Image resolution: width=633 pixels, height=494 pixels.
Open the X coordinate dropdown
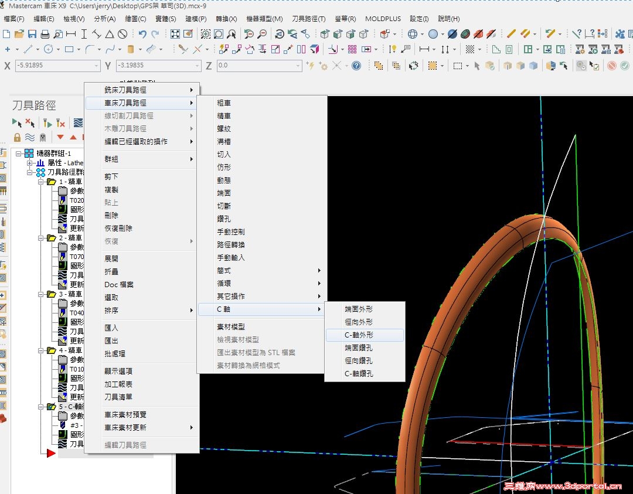(x=97, y=66)
